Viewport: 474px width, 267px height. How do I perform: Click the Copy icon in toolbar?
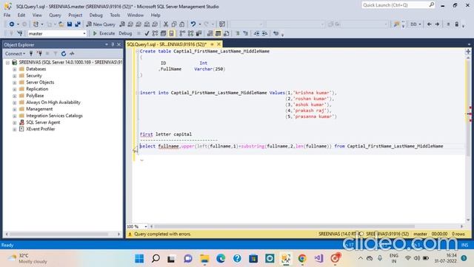pyautogui.click(x=174, y=24)
